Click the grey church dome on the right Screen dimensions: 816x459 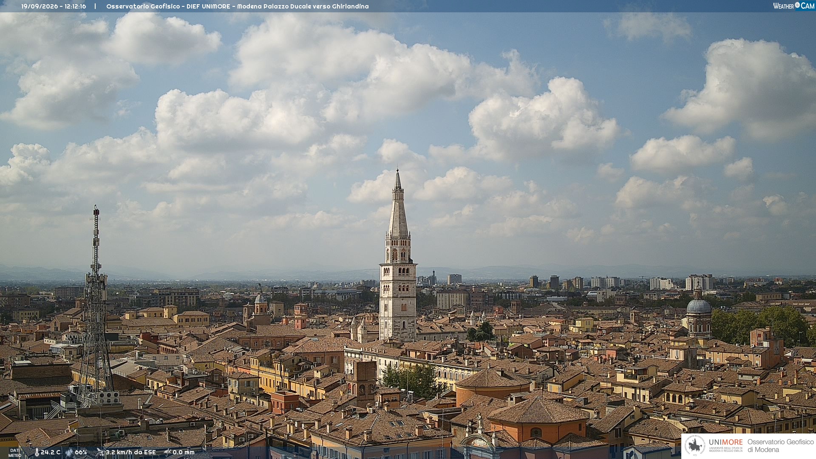coord(699,305)
